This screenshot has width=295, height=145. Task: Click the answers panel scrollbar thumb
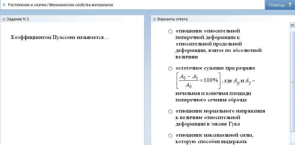(293, 82)
